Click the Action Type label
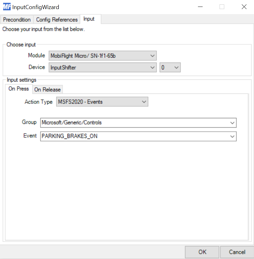 39,102
